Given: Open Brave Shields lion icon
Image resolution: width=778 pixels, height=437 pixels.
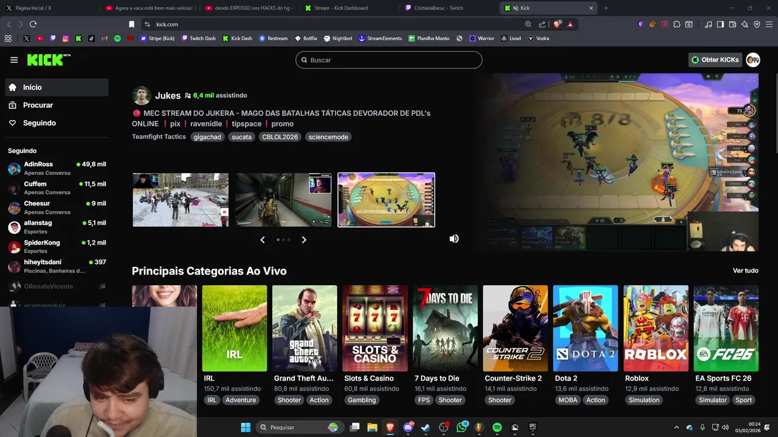Looking at the screenshot, I should (557, 24).
